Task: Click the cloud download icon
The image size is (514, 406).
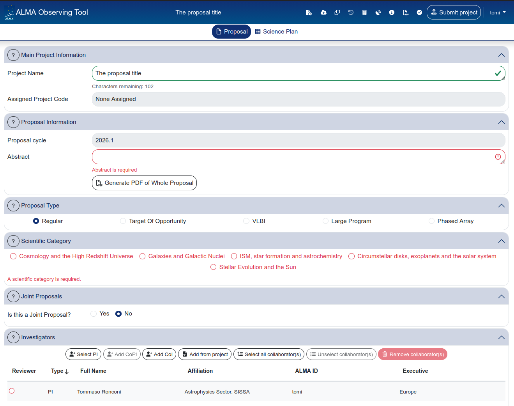Action: [323, 12]
